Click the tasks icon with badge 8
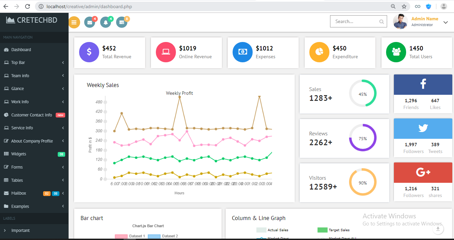 pyautogui.click(x=122, y=22)
